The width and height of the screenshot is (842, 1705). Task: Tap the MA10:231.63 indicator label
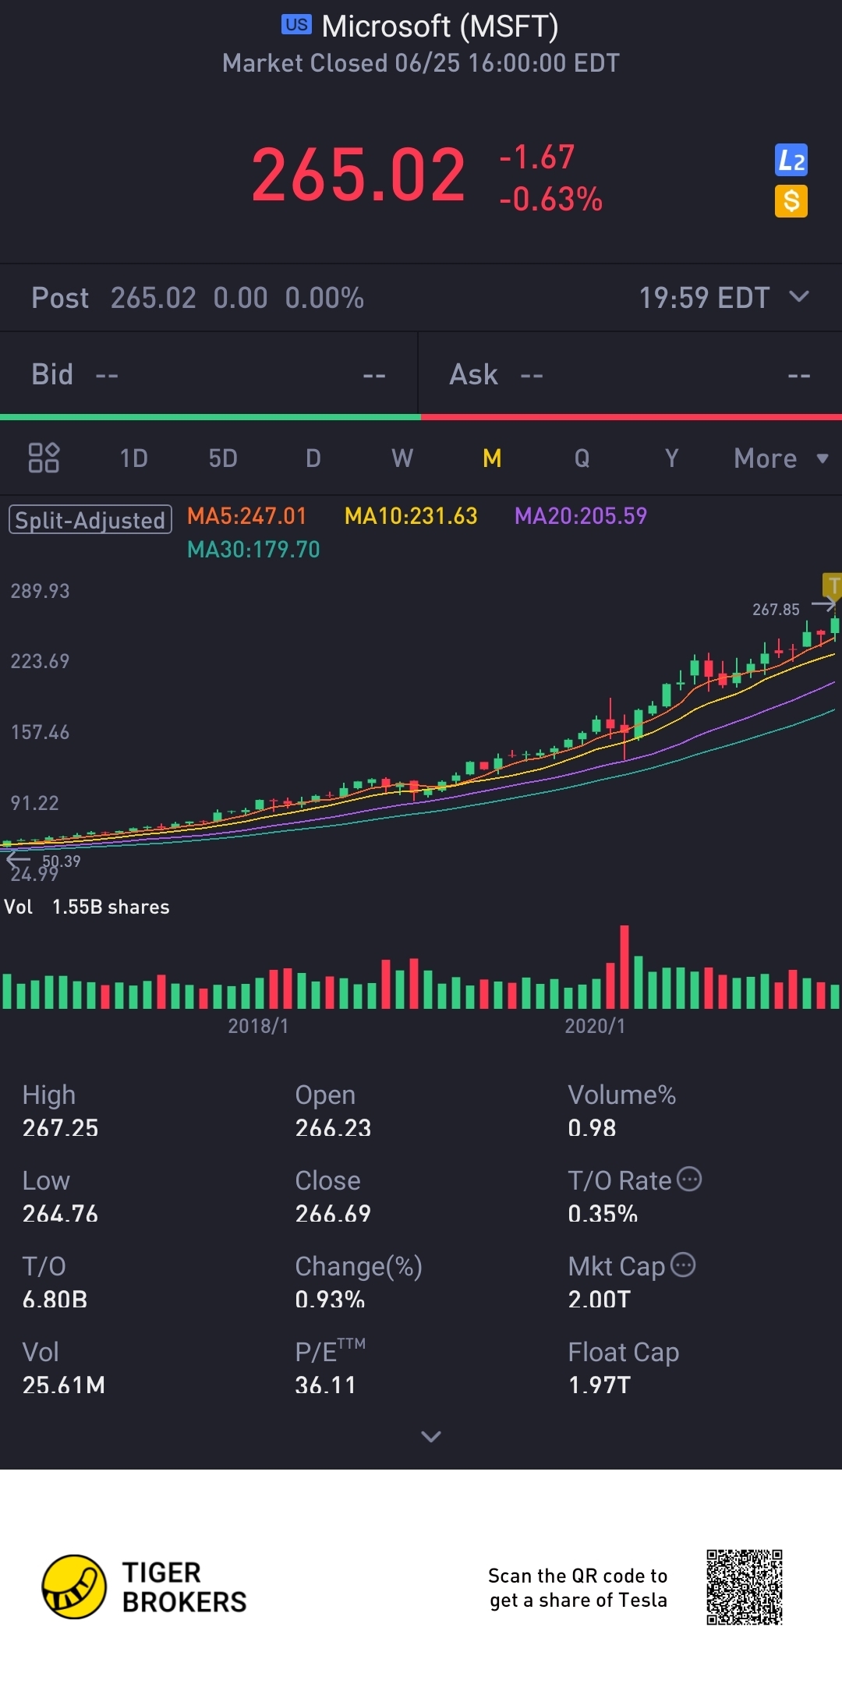pyautogui.click(x=411, y=516)
